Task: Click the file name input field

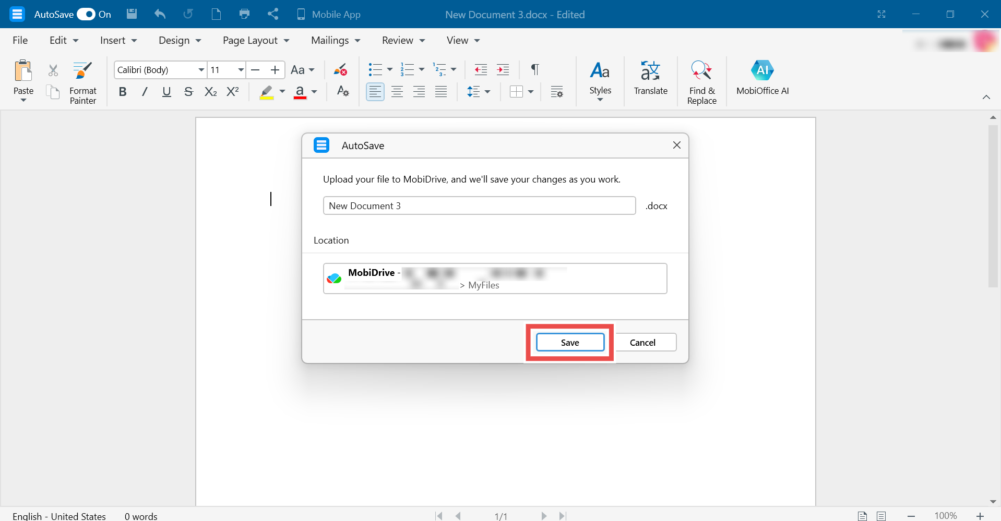Action: tap(479, 205)
